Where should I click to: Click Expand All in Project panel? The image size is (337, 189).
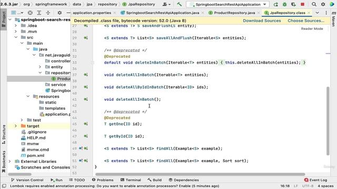click(39, 13)
